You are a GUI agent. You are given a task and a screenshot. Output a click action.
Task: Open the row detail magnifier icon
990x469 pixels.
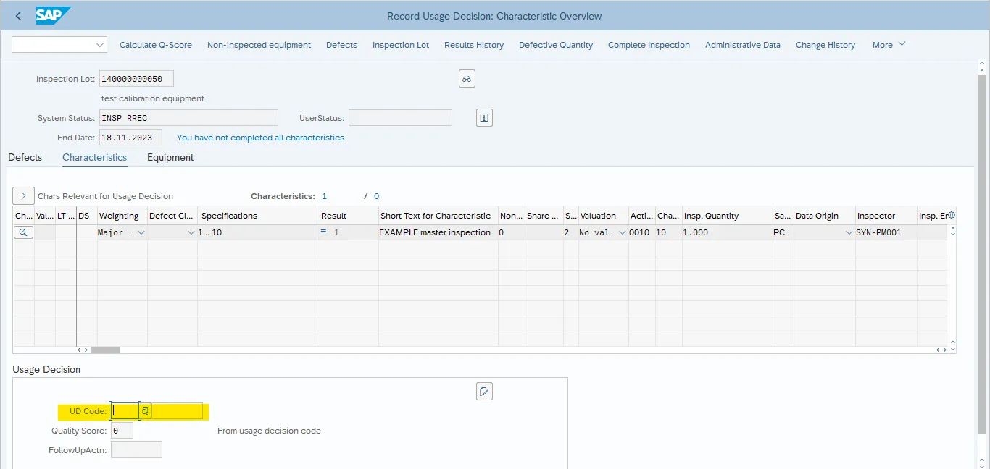(23, 232)
